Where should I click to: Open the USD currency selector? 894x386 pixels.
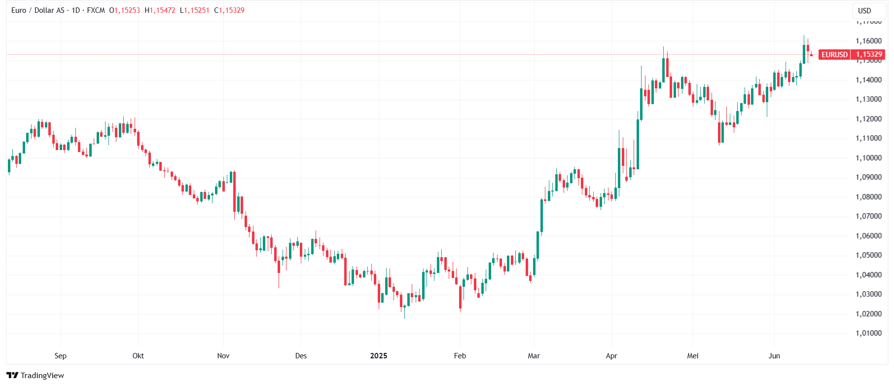coord(864,10)
